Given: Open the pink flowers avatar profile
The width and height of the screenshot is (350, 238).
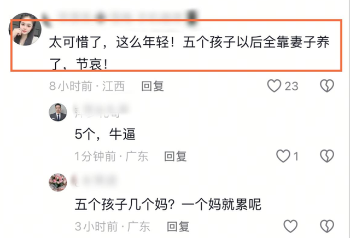Looking at the screenshot, I should pyautogui.click(x=58, y=182).
